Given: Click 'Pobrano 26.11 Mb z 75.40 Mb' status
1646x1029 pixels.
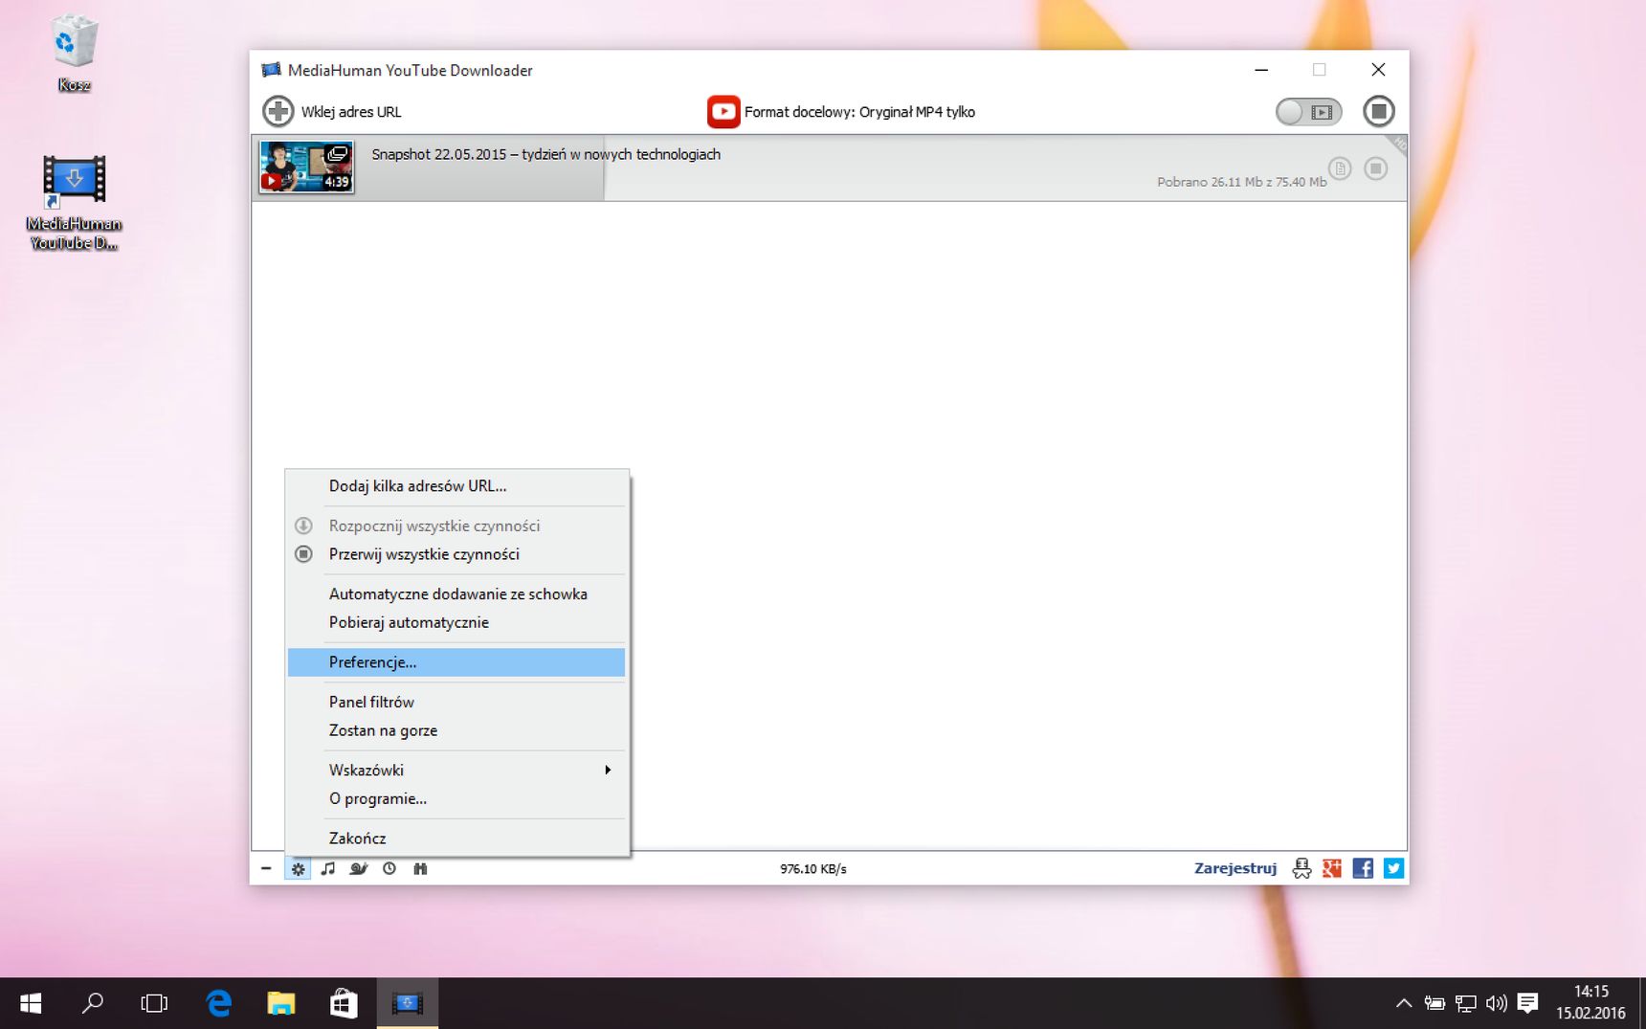Looking at the screenshot, I should 1241,182.
